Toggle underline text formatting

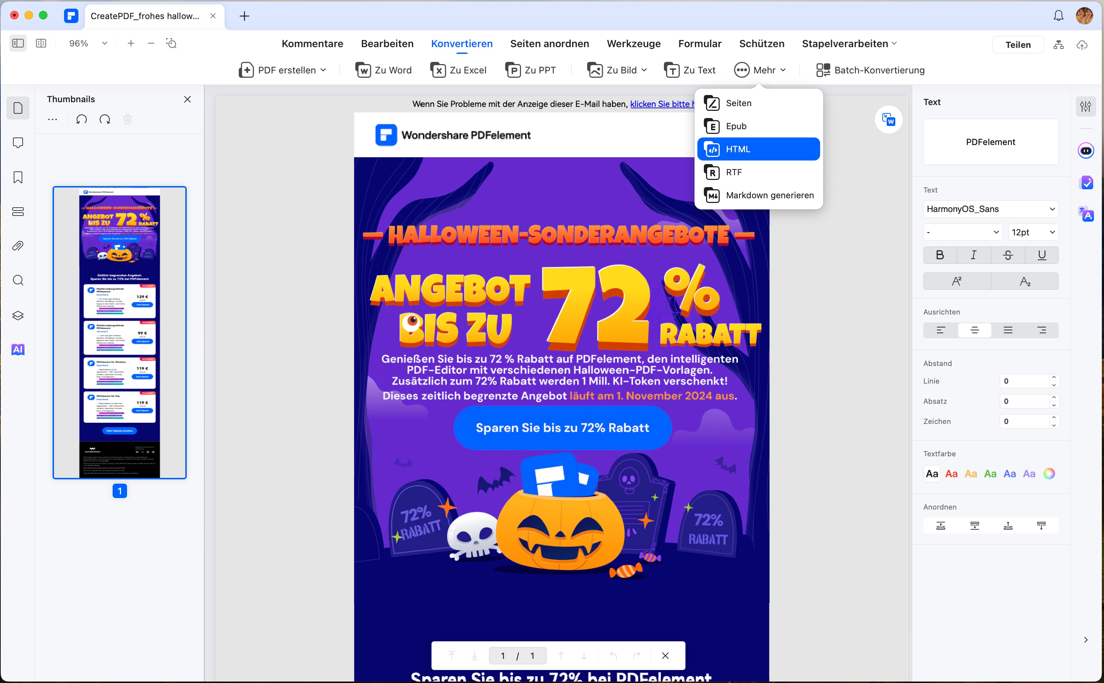click(x=1042, y=255)
